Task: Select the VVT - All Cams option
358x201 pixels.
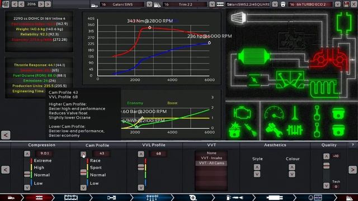Action: (x=211, y=163)
